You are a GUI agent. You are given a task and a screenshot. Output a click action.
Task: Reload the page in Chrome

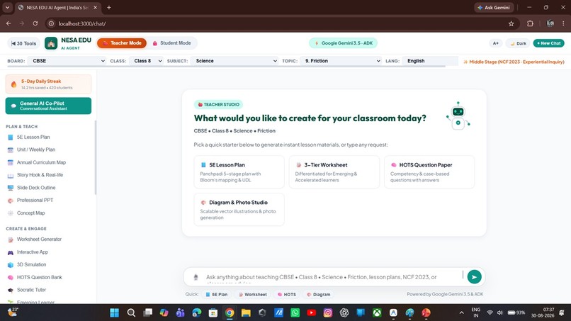tap(35, 23)
